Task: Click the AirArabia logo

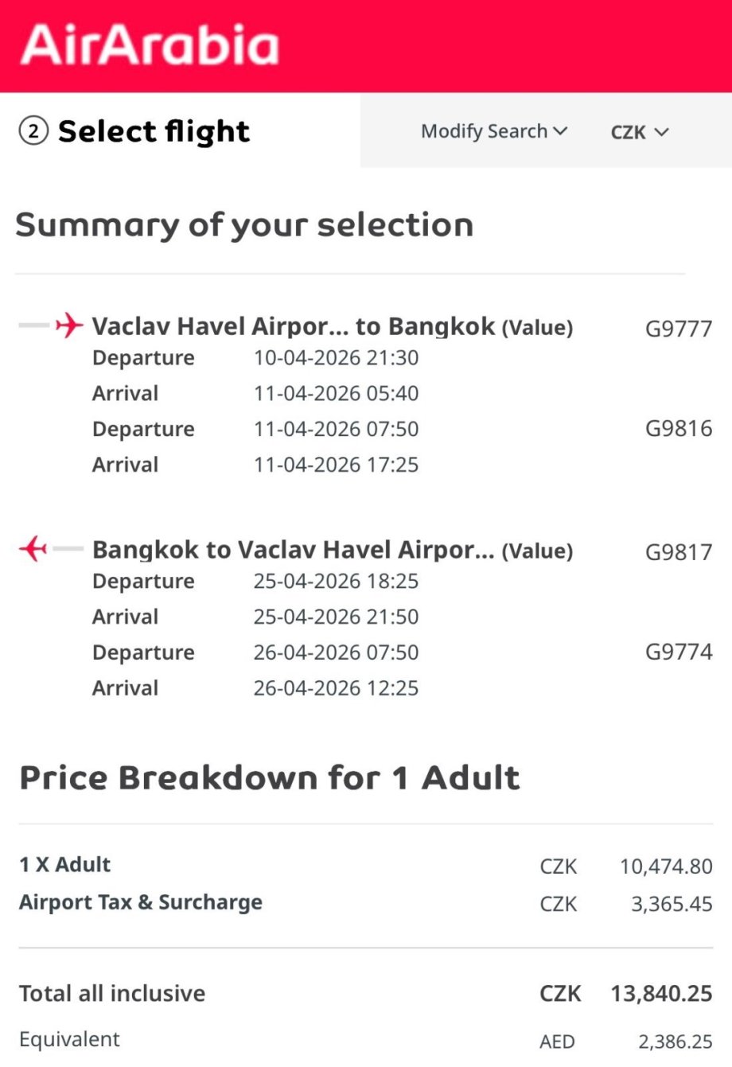Action: (150, 45)
